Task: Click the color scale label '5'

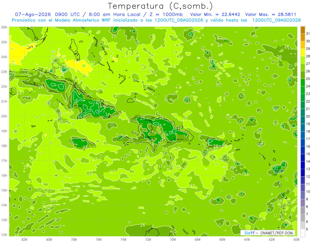Action: click(x=307, y=229)
